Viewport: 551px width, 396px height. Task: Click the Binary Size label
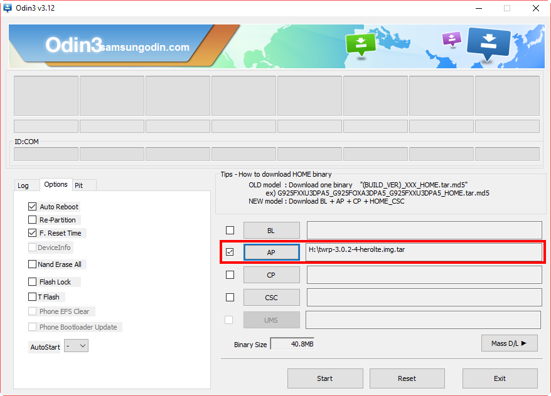[250, 345]
